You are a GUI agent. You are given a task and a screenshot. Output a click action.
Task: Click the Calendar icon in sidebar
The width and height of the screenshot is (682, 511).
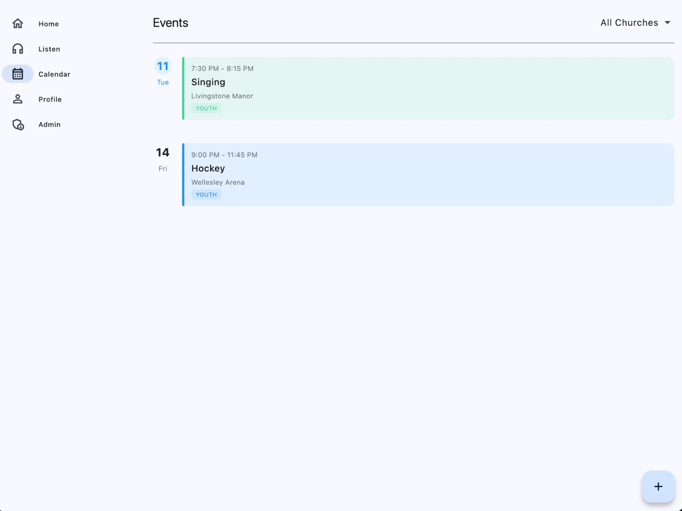[18, 74]
